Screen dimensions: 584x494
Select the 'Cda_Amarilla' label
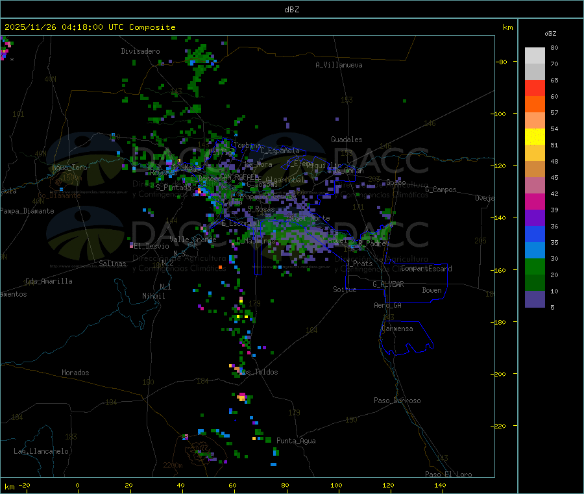[49, 281]
